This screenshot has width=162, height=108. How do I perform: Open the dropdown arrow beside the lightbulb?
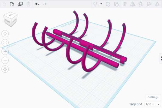tap(101, 4)
